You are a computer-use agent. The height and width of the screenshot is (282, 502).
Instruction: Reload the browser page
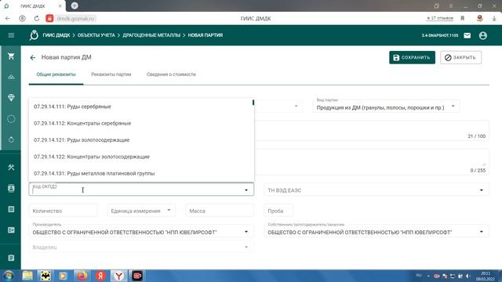pos(37,19)
